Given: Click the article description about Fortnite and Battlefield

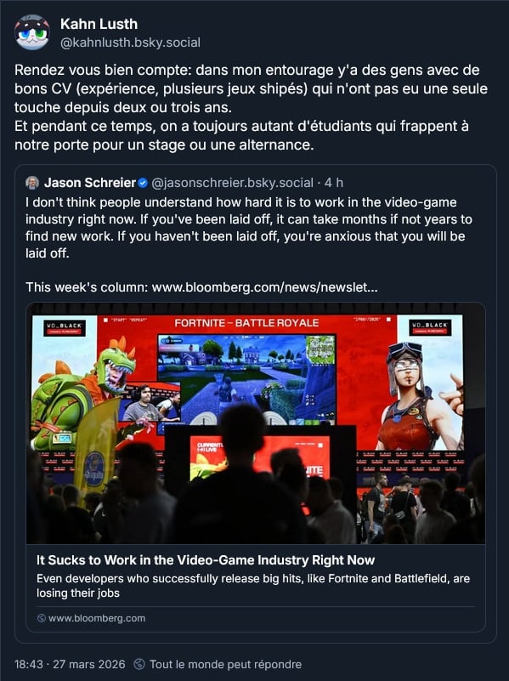Looking at the screenshot, I should tap(253, 586).
